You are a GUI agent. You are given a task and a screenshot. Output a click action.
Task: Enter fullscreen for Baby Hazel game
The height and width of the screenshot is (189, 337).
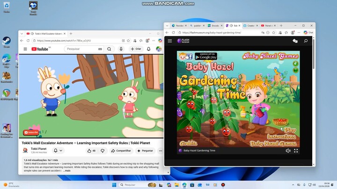click(x=296, y=151)
